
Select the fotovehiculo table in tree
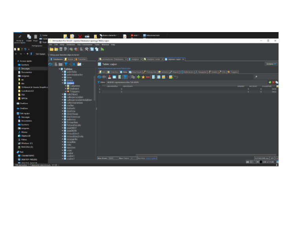[x=74, y=125]
